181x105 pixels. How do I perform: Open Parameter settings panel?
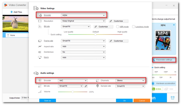click(164, 60)
